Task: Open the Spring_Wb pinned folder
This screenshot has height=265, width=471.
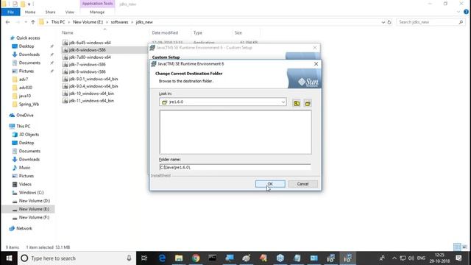Action: tap(29, 105)
